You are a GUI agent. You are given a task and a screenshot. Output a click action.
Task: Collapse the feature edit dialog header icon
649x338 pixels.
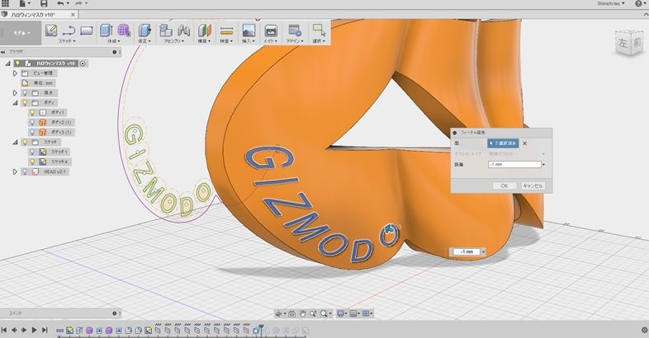(x=455, y=133)
